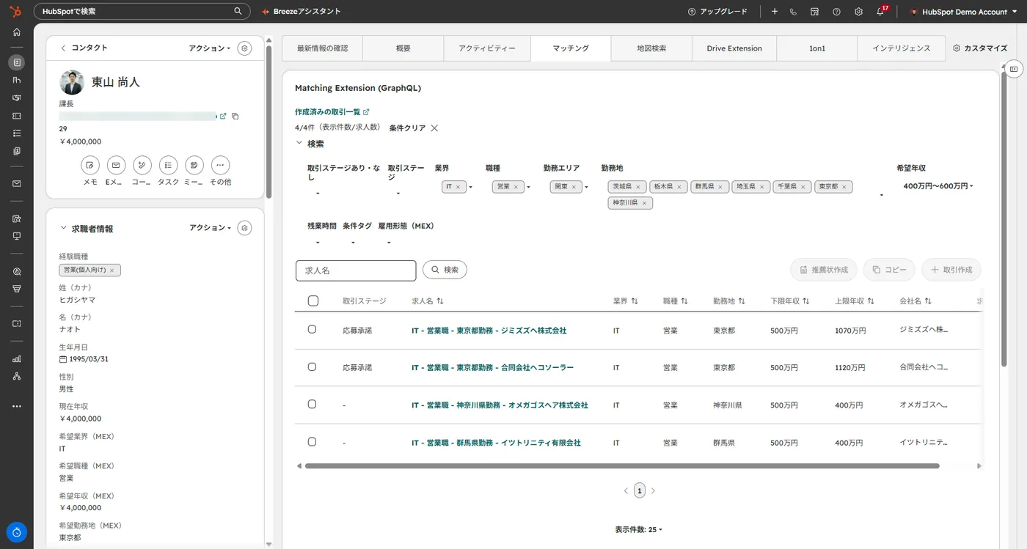1027x549 pixels.
Task: Click the 検索 search button
Action: (445, 270)
